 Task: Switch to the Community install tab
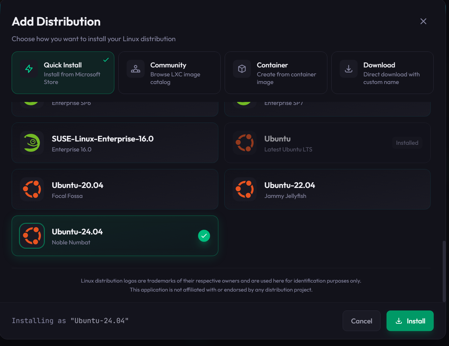pyautogui.click(x=169, y=73)
